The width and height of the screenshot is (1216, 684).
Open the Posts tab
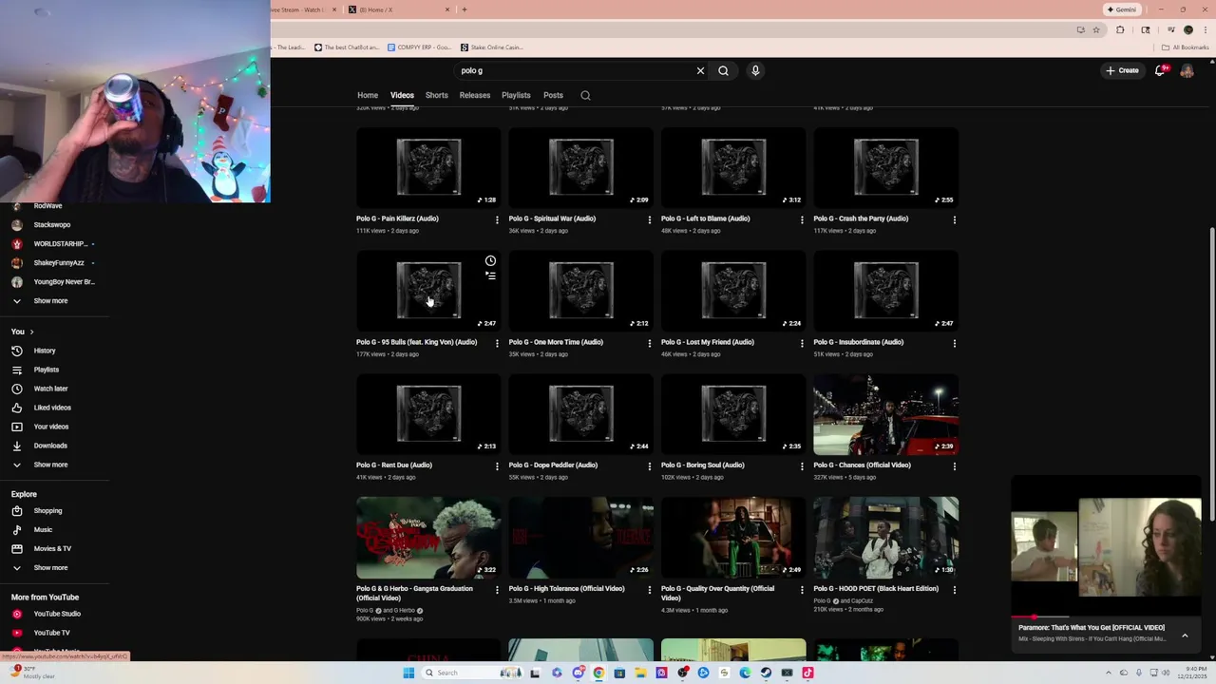click(x=553, y=95)
